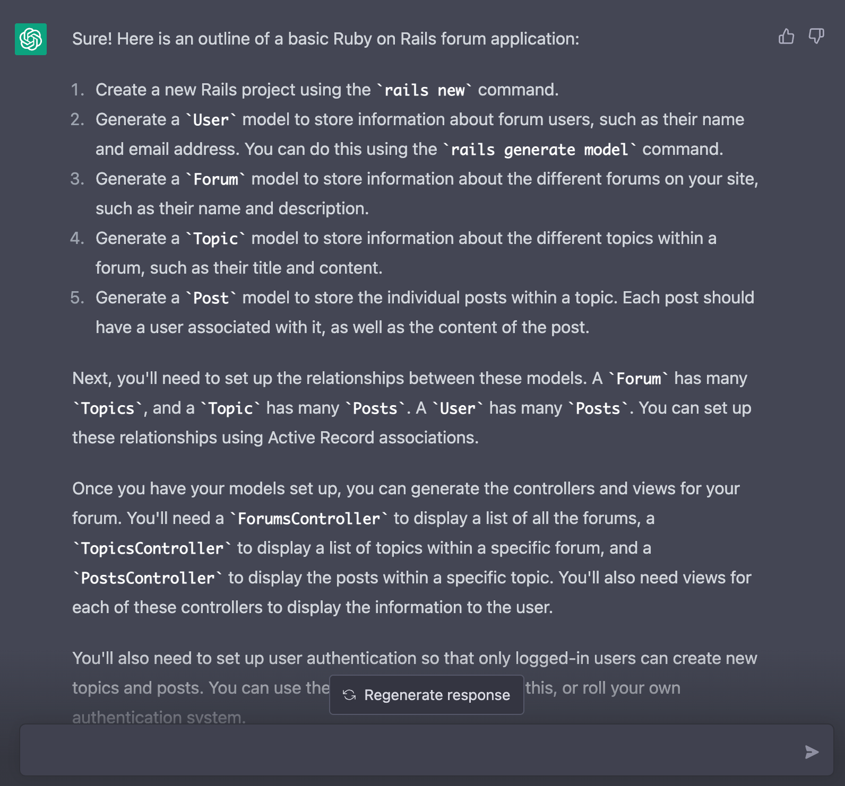Click the `TopicsController` code text
Image resolution: width=845 pixels, height=786 pixels.
[152, 548]
